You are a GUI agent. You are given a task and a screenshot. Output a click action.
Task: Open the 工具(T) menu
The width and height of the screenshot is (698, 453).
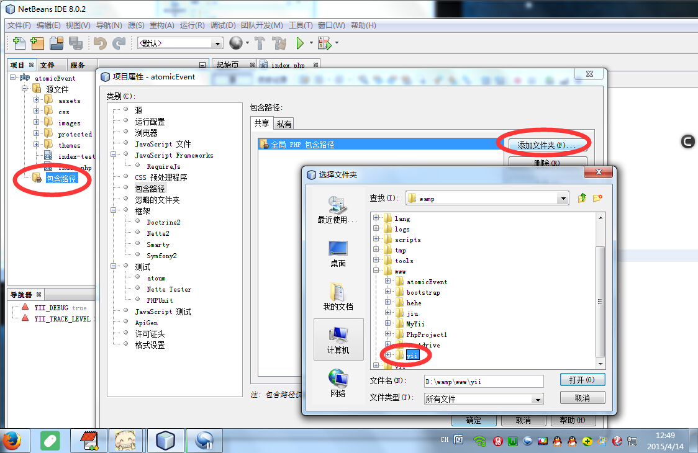301,25
